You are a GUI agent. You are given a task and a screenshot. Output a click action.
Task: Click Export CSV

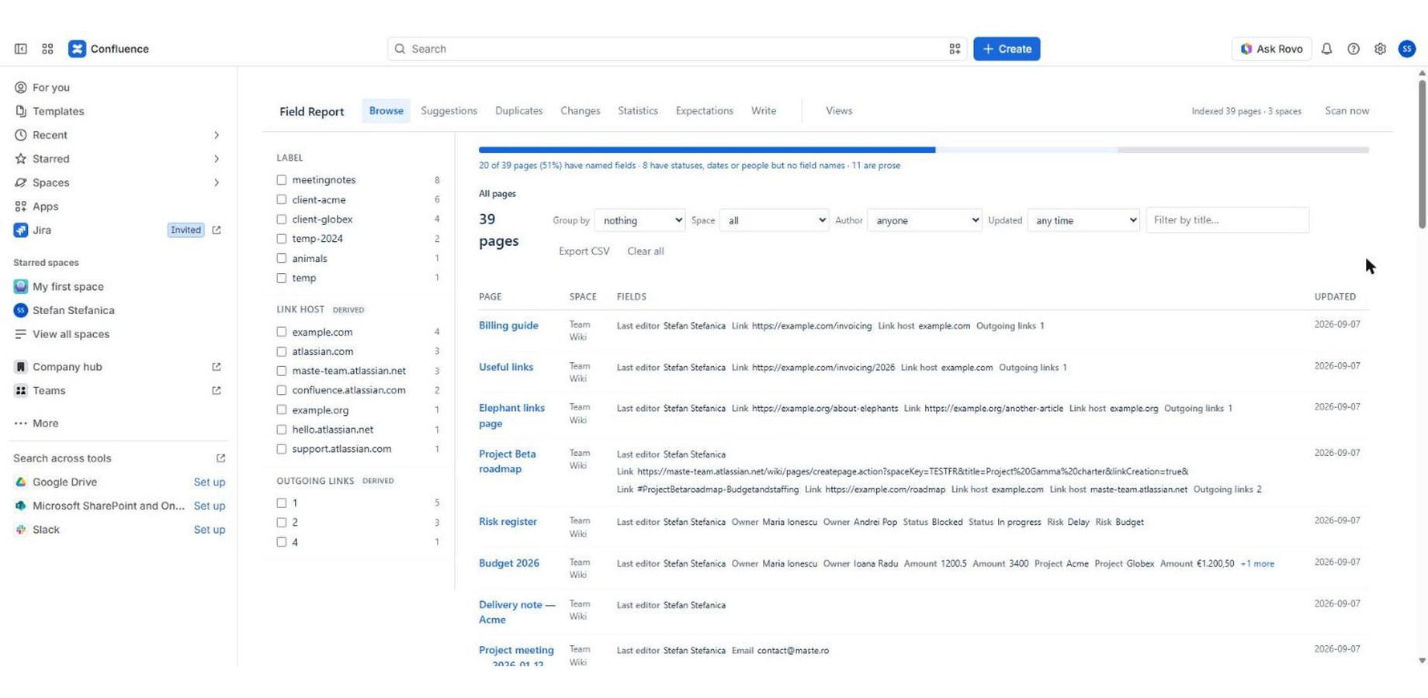click(584, 251)
